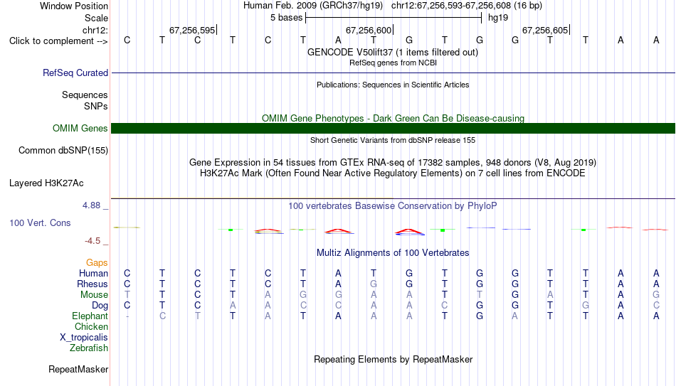676x386 pixels.
Task: Click GTEx Gene Expression track title
Action: tap(393, 162)
